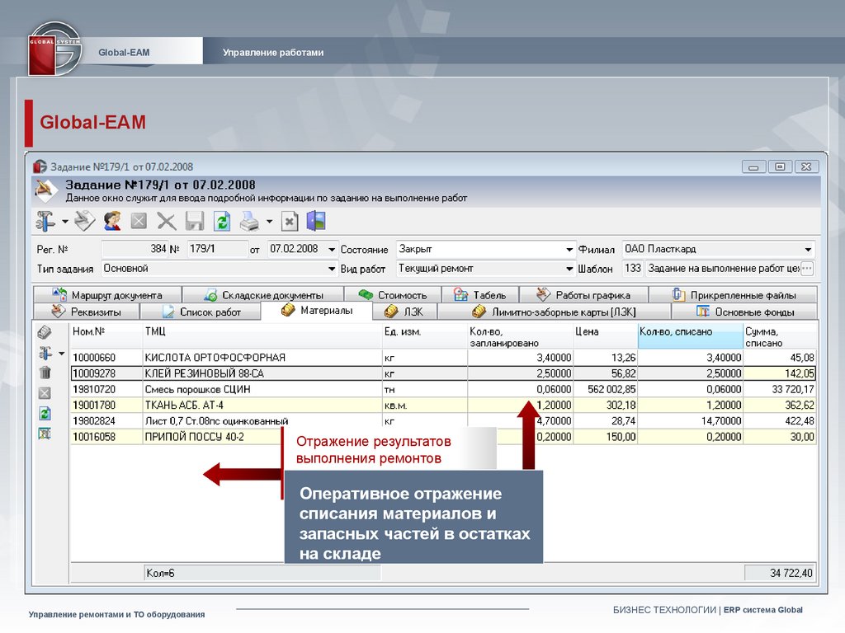The image size is (845, 633).
Task: Open the printer options dropdown arrow
Action: point(269,222)
